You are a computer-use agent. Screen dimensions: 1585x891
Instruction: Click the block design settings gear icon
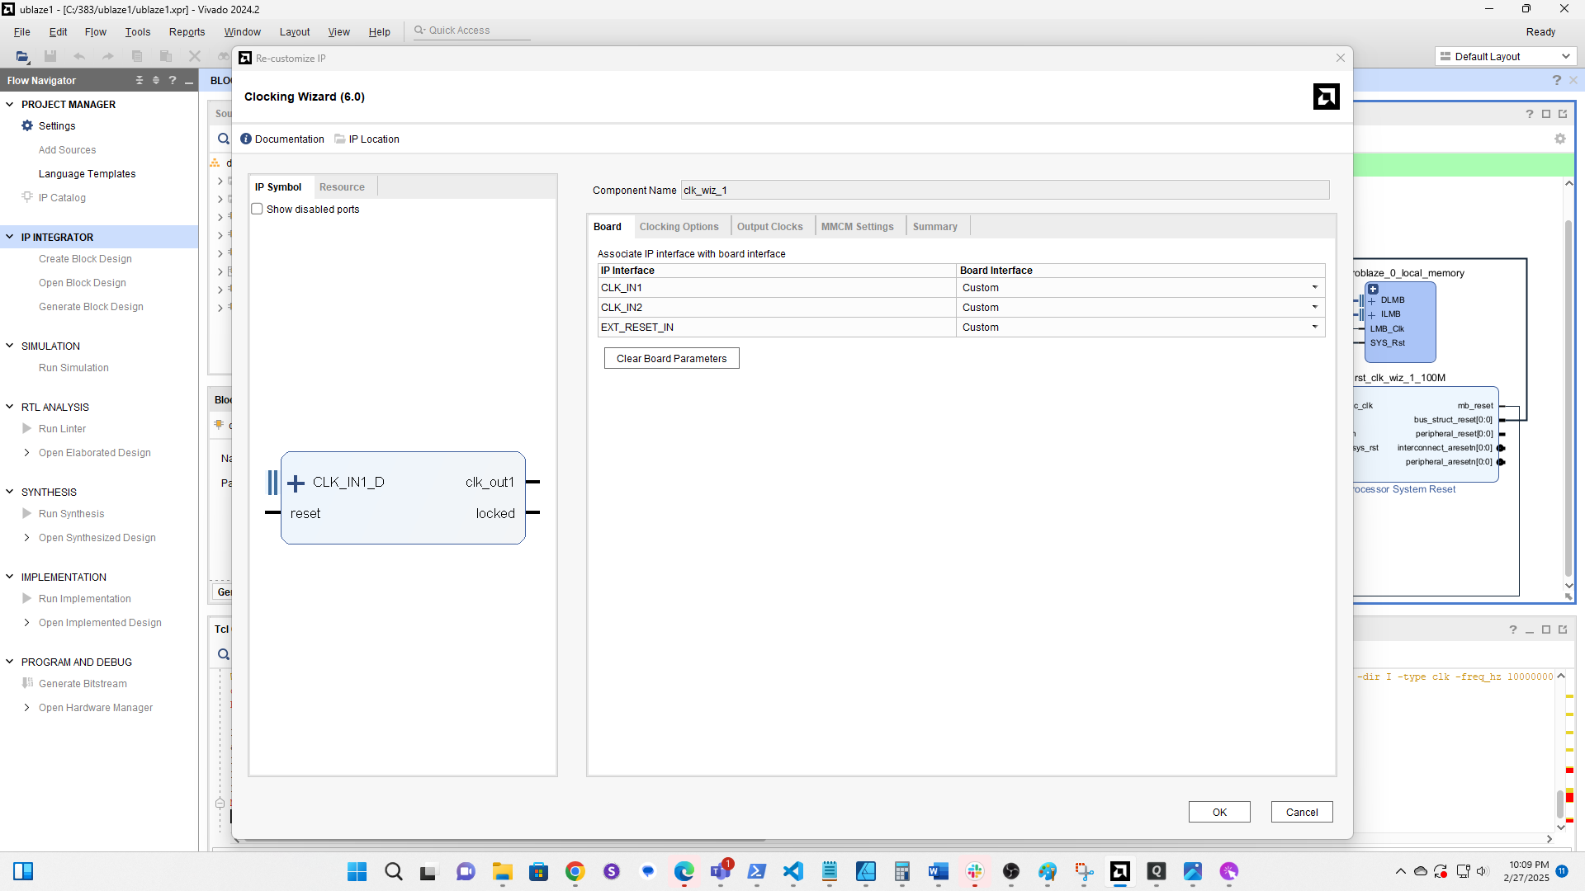pos(1559,139)
